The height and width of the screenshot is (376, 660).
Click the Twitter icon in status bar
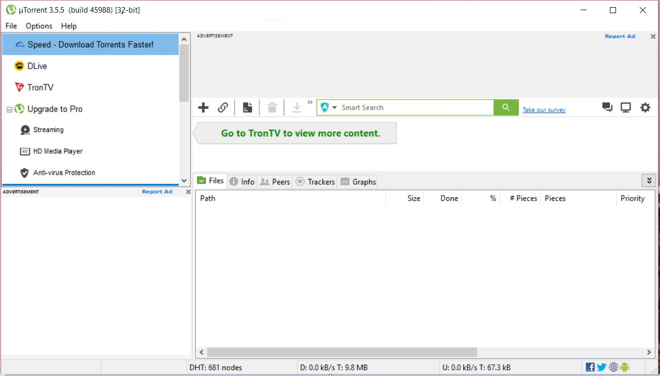tap(601, 367)
